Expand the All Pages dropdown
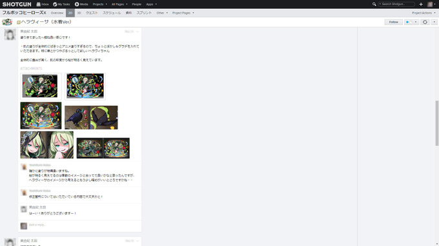Screen dimensions: 439x246 point(119,5)
